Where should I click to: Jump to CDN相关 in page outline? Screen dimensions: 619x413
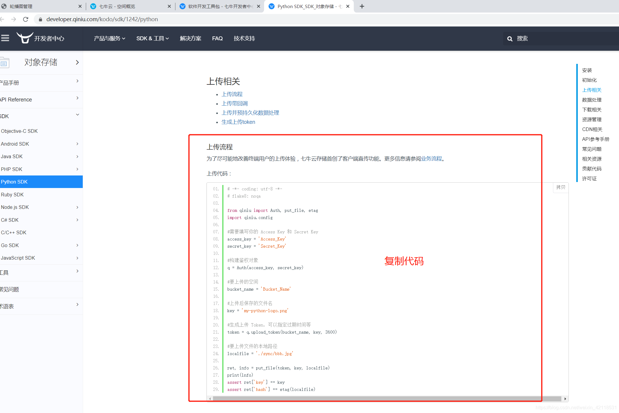pos(592,130)
